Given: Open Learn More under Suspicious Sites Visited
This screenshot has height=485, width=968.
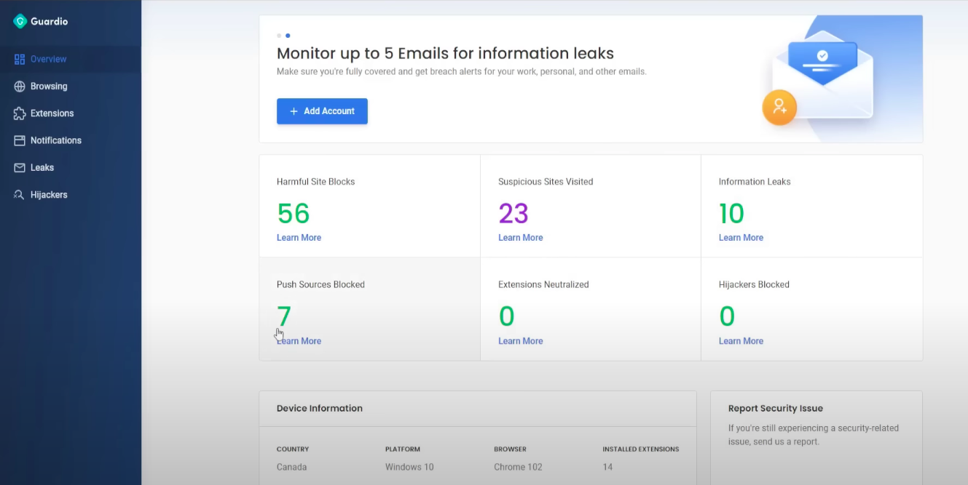Looking at the screenshot, I should (520, 238).
